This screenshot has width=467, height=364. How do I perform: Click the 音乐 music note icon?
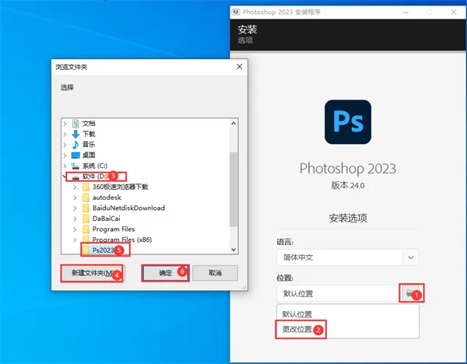[x=75, y=145]
